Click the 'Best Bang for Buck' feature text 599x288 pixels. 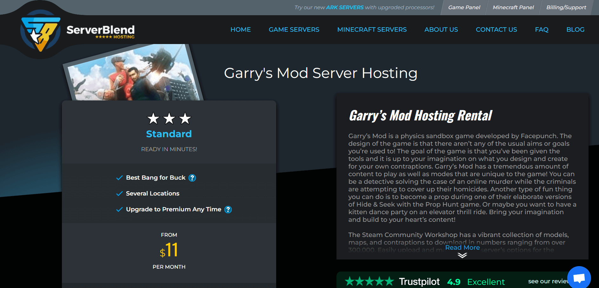(x=156, y=178)
